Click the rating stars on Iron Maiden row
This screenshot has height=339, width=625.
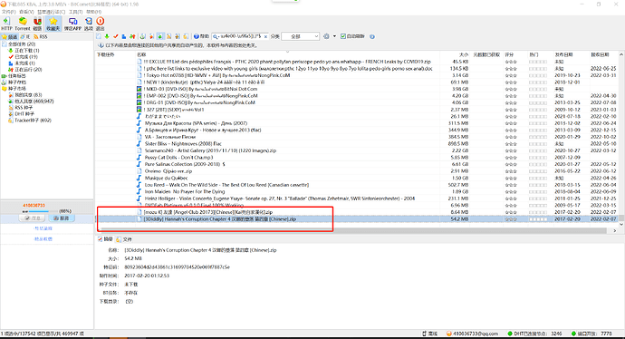pyautogui.click(x=511, y=192)
